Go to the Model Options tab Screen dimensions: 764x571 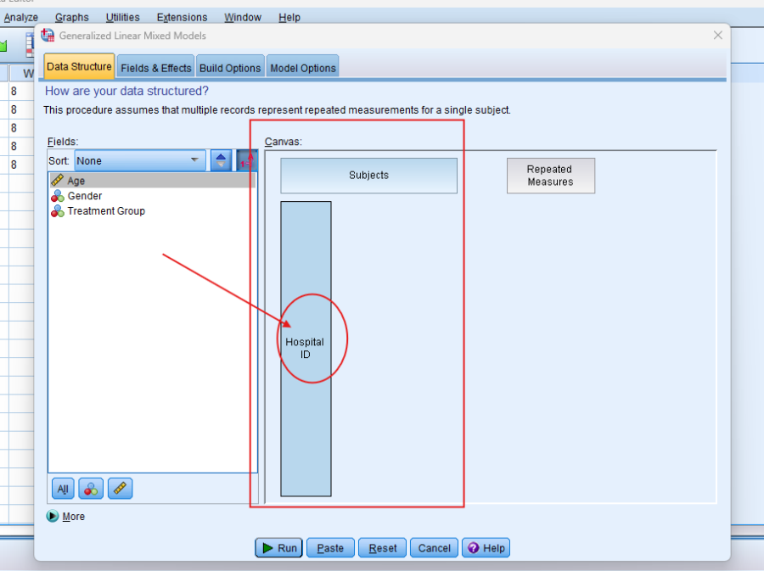pyautogui.click(x=303, y=68)
